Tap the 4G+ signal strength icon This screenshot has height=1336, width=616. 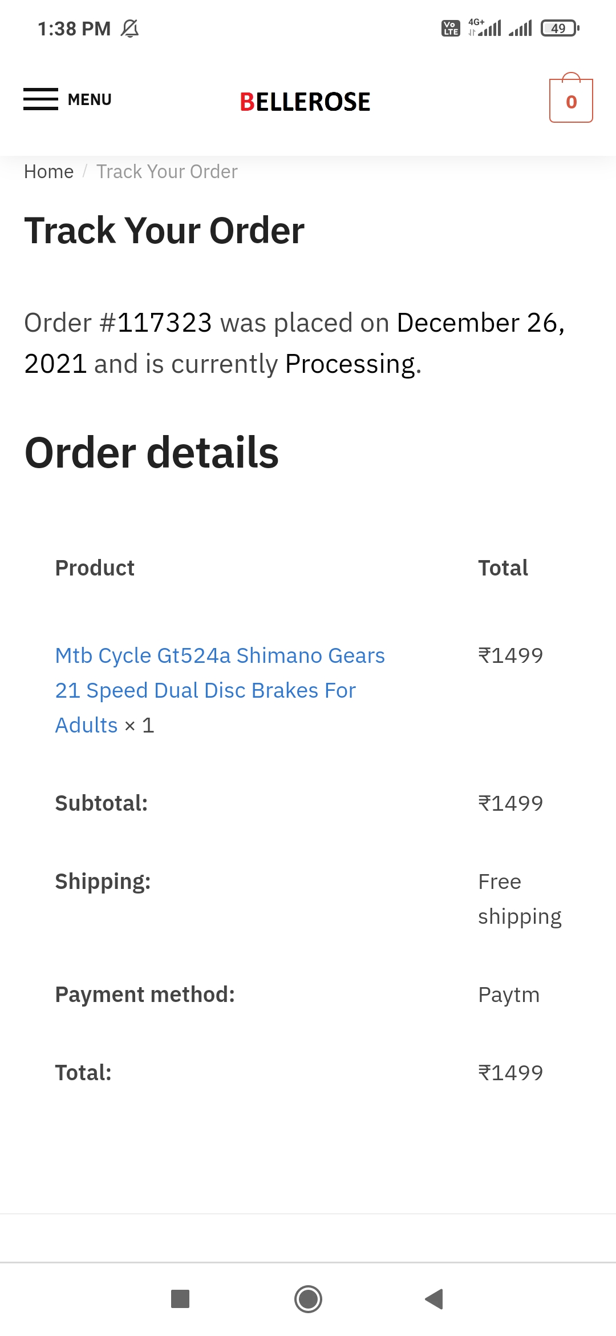[x=485, y=27]
